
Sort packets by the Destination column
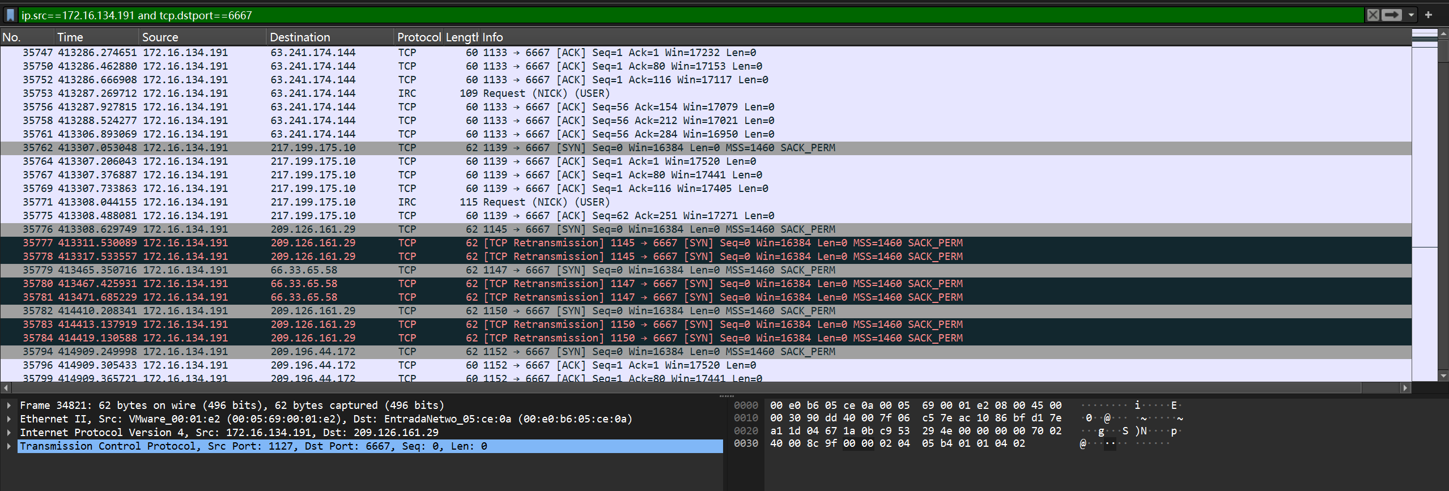tap(330, 37)
